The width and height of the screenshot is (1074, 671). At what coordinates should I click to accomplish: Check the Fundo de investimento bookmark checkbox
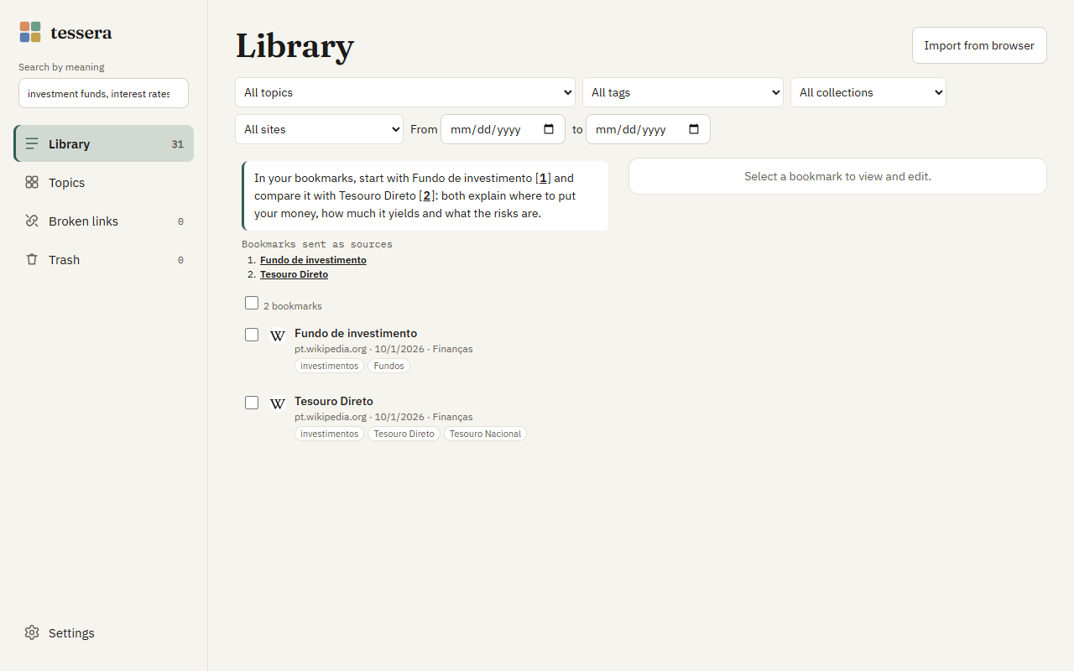pyautogui.click(x=252, y=335)
